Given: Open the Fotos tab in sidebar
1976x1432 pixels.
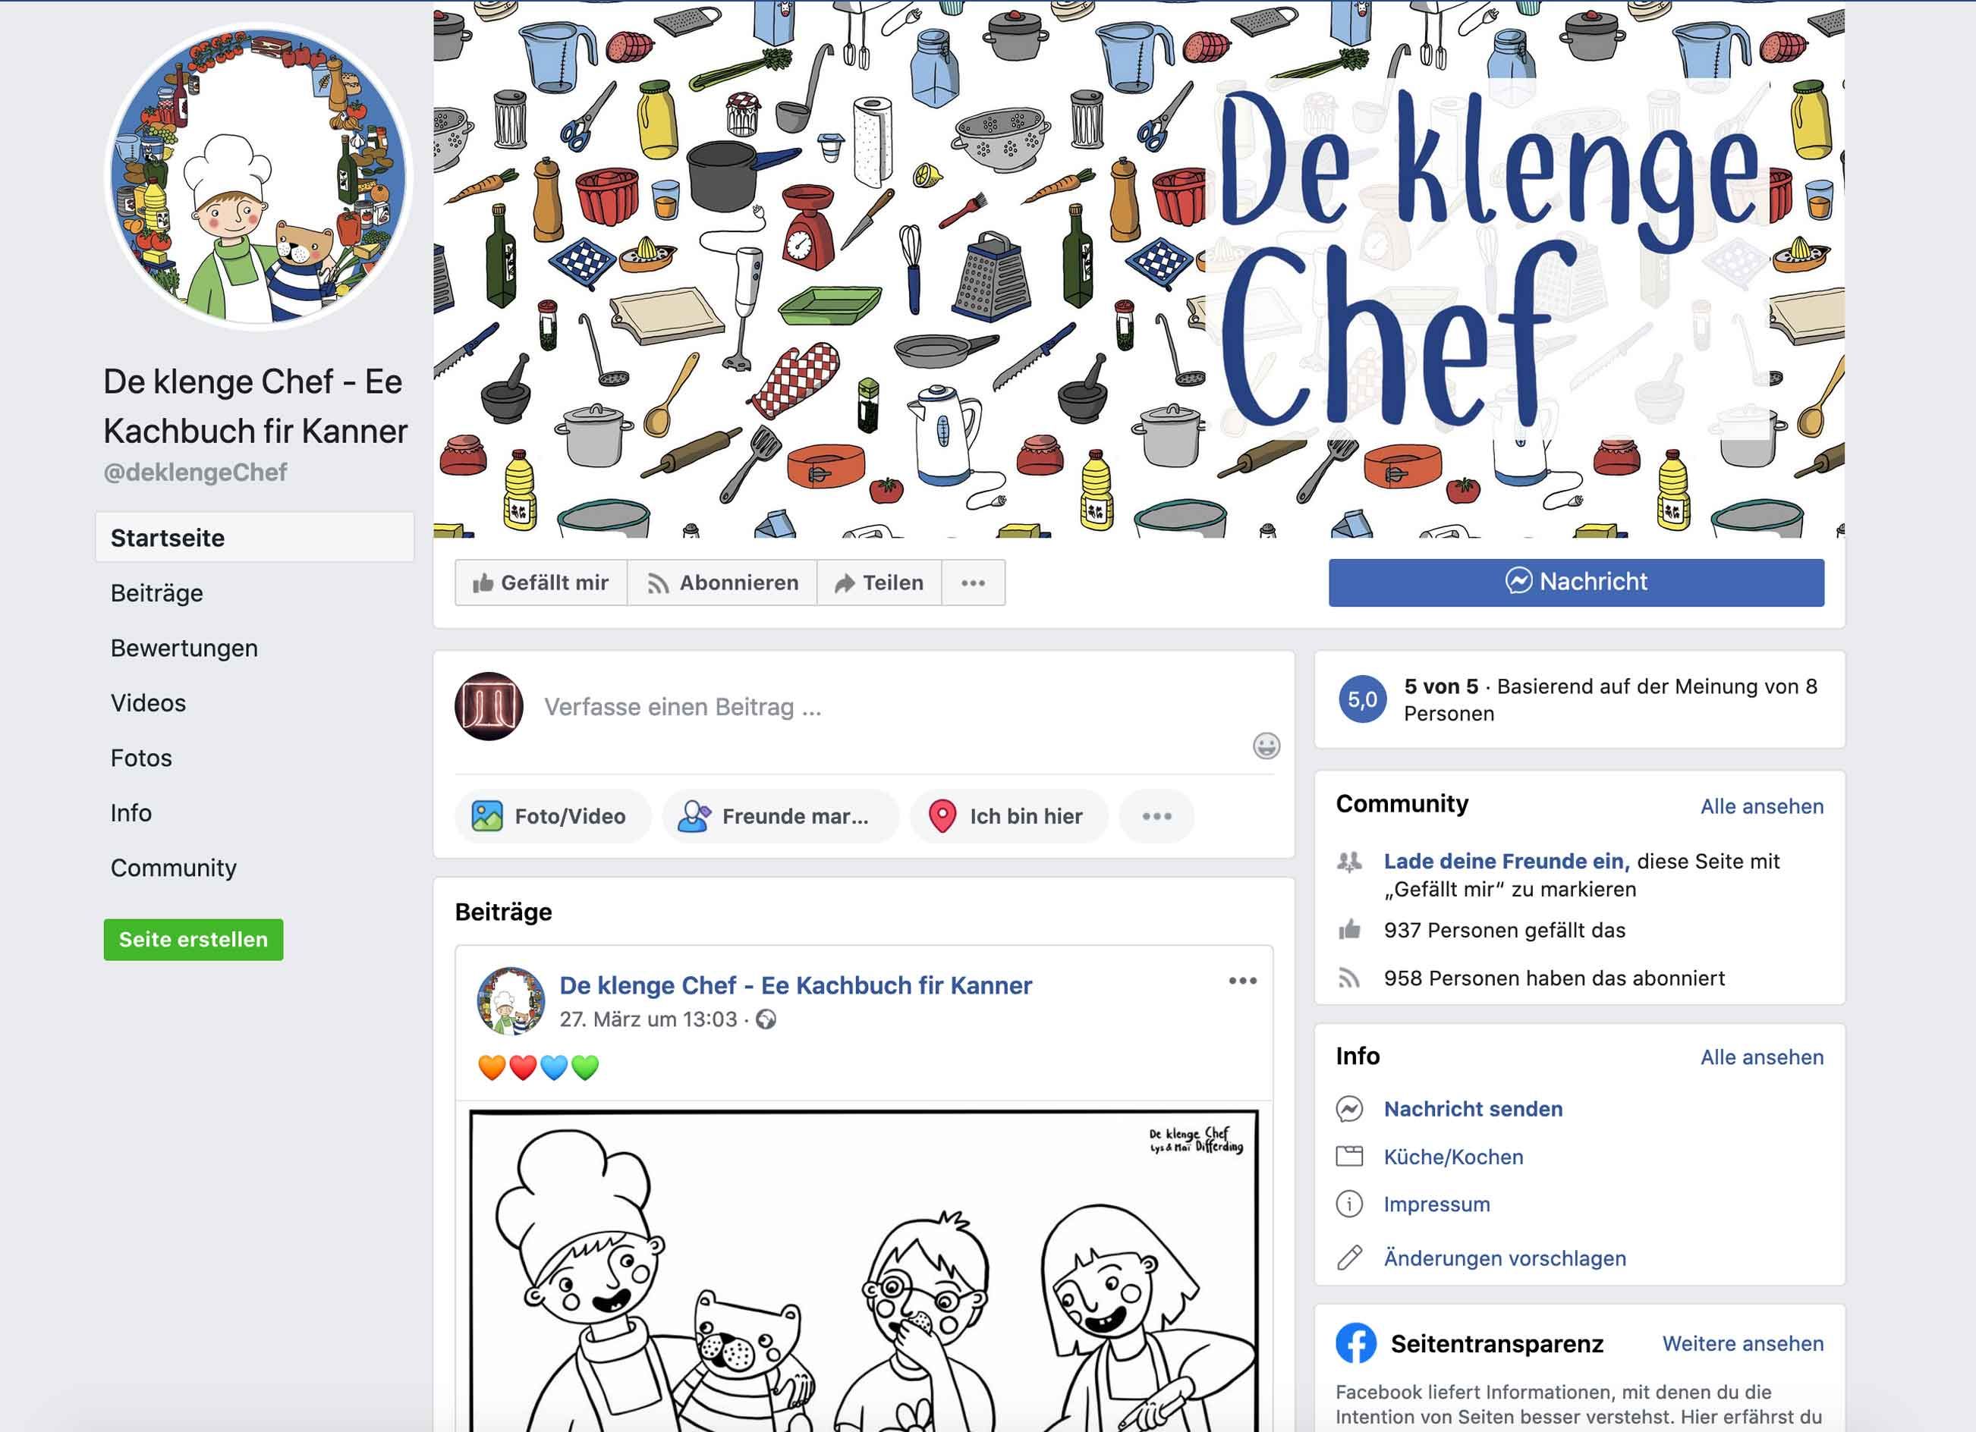Looking at the screenshot, I should pos(141,758).
